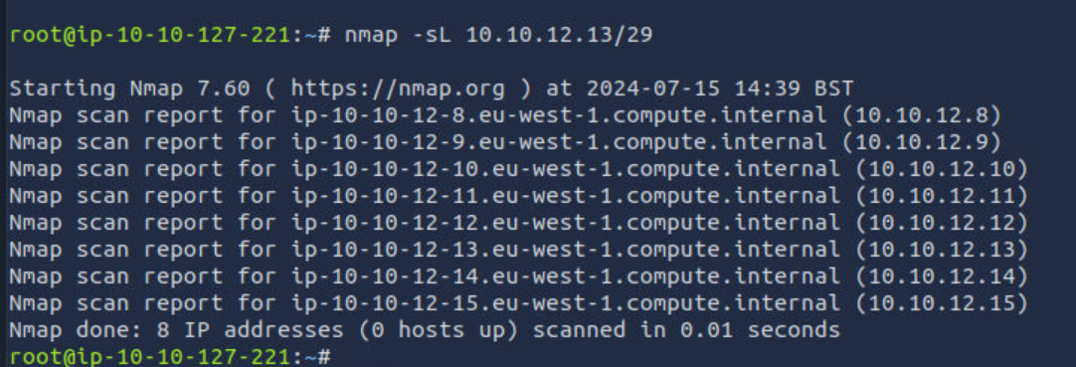
Task: Click hostname ip-10-10-12-15.eu-west-1.compute.internal
Action: pyautogui.click(x=566, y=304)
